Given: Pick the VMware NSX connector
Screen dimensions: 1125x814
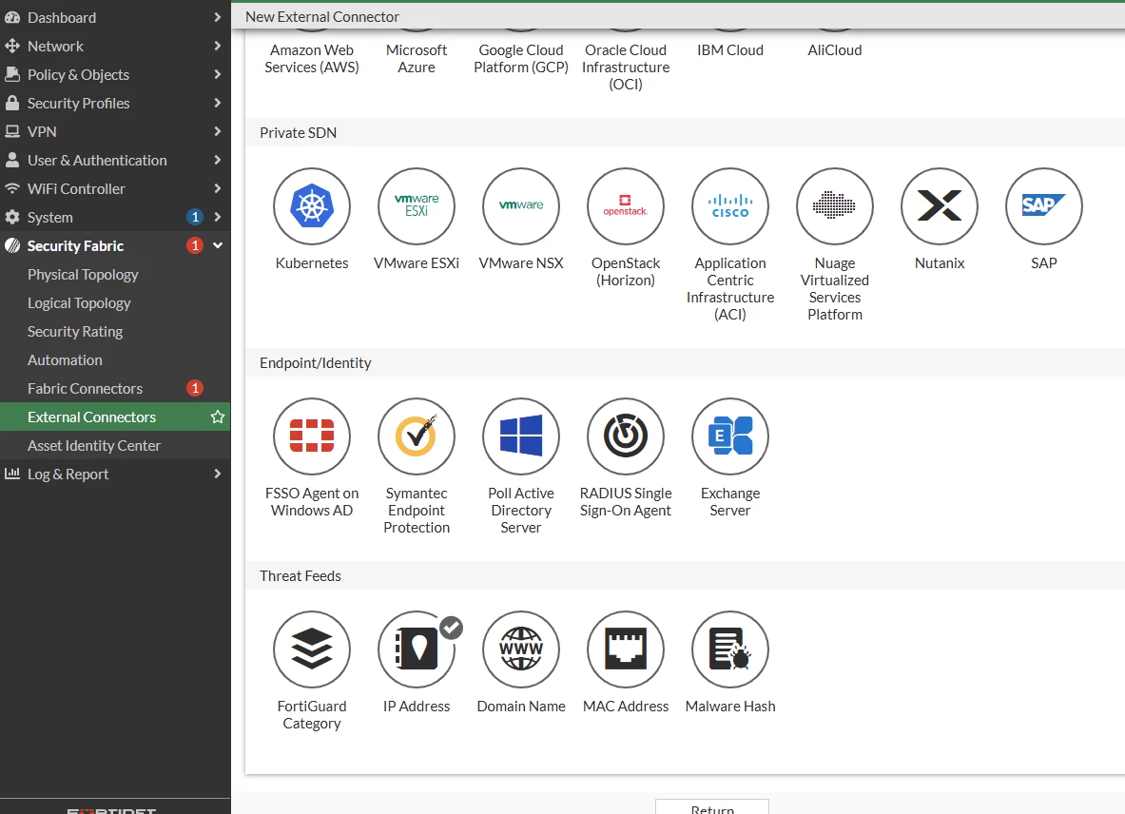Looking at the screenshot, I should coord(521,206).
